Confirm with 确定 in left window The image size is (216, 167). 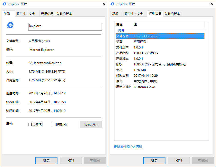46,161
